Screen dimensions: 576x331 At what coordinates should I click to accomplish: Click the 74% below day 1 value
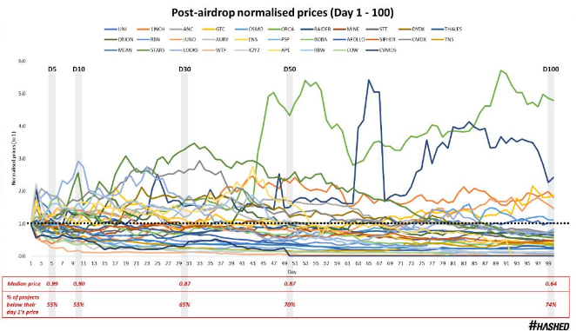point(551,305)
